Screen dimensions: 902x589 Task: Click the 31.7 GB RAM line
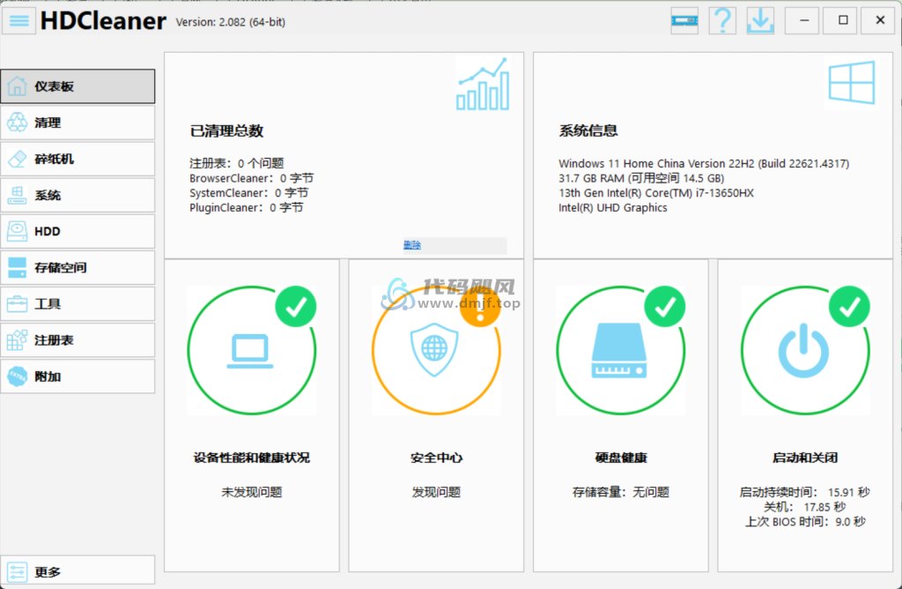point(641,178)
